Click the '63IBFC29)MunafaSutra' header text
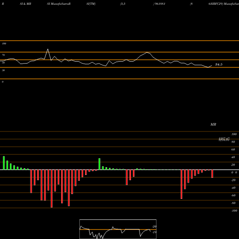239x239 pixels. click(x=224, y=4)
